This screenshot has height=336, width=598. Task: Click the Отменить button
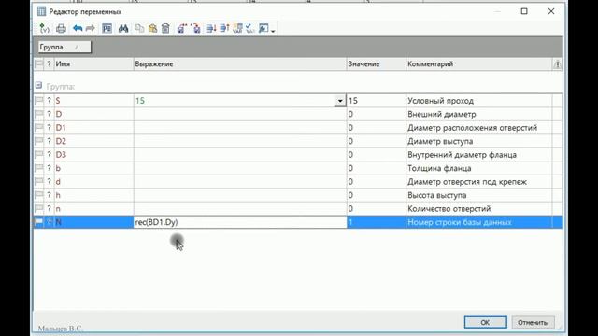pos(533,322)
